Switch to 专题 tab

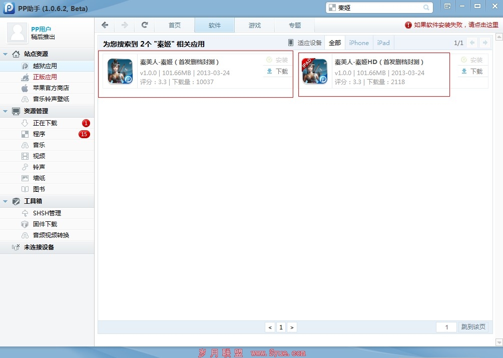[294, 25]
